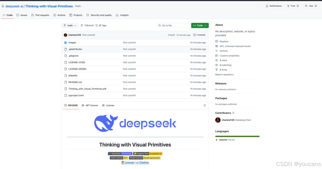Expand the green Code dropdown button
Viewport: 322px width, 169px height.
(200, 25)
